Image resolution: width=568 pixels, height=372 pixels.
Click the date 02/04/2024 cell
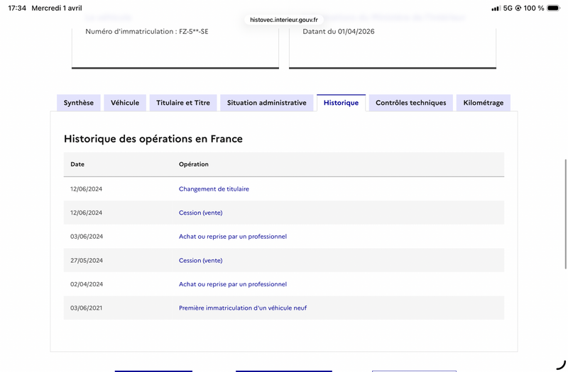[x=87, y=284]
